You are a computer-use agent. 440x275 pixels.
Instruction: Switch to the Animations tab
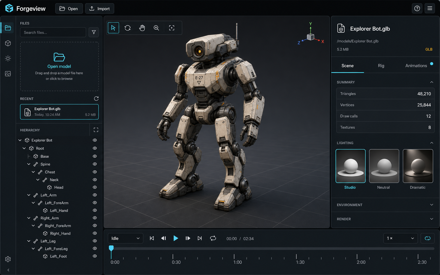tap(416, 66)
